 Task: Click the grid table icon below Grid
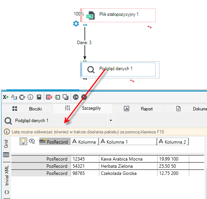point(6,155)
